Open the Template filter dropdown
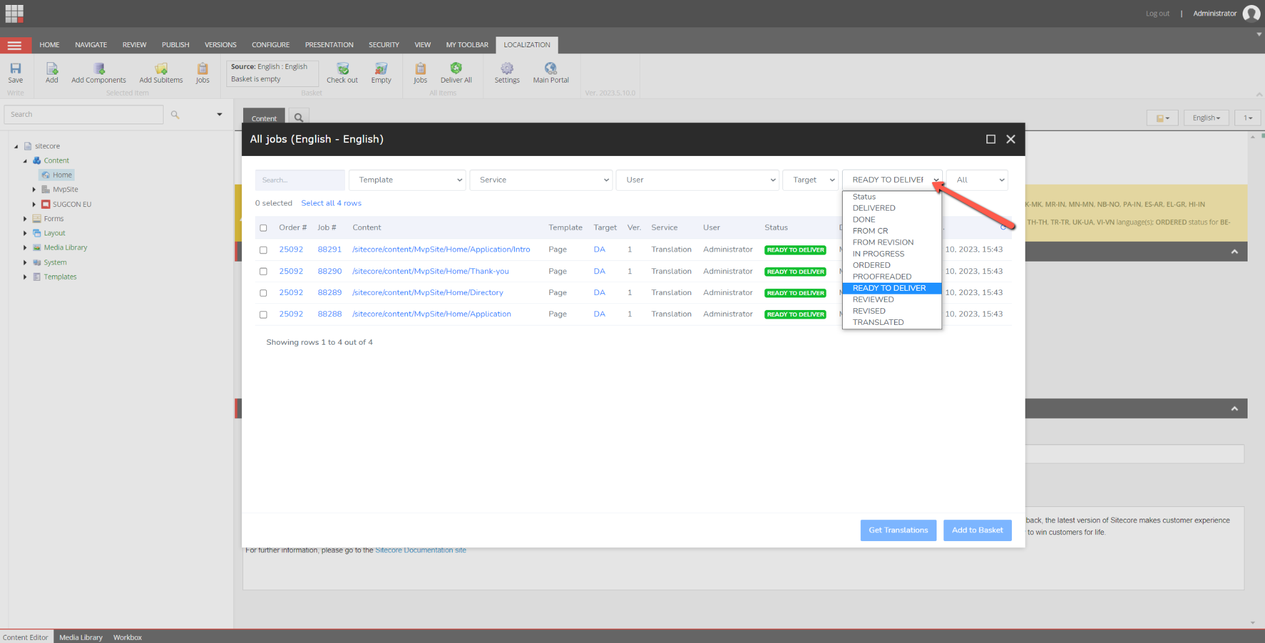The height and width of the screenshot is (643, 1265). click(407, 180)
